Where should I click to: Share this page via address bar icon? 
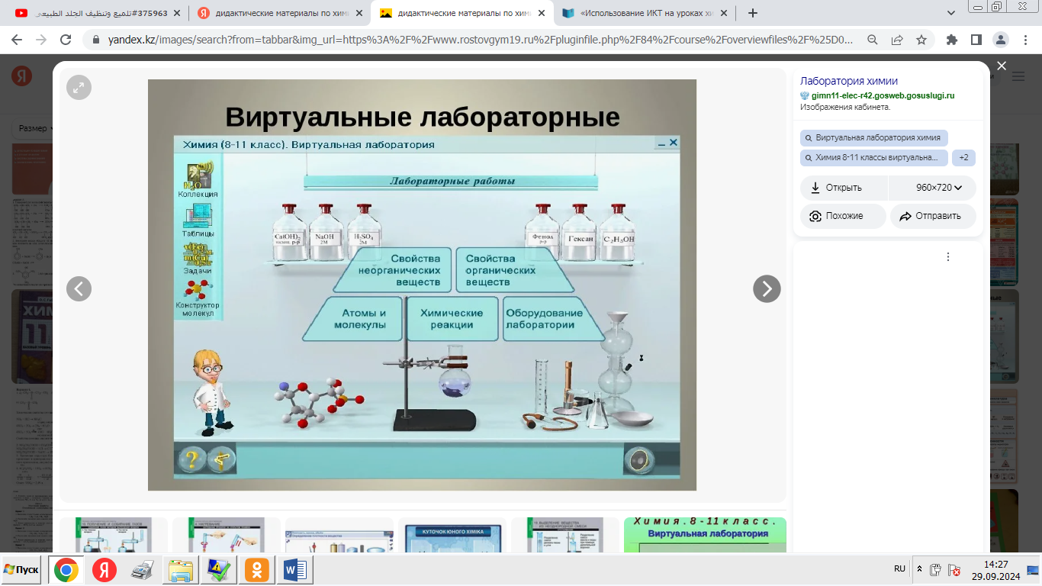897,40
